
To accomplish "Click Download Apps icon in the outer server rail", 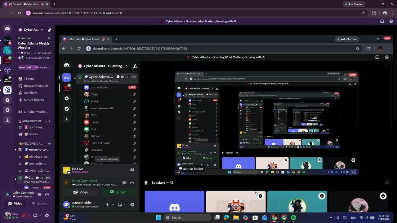I will tap(7, 120).
